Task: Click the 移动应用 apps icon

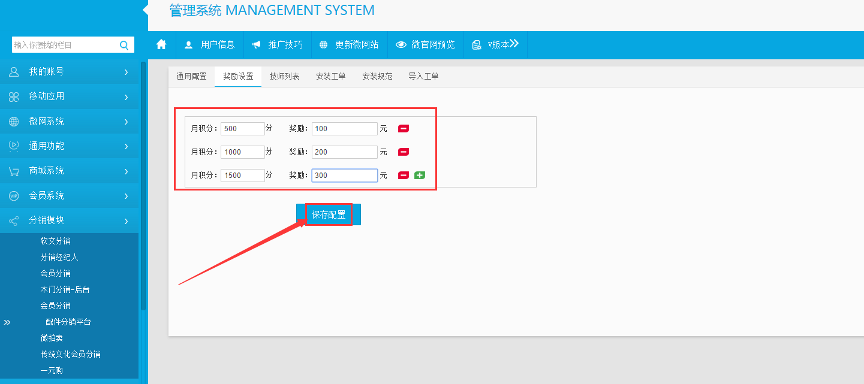Action: pos(14,96)
